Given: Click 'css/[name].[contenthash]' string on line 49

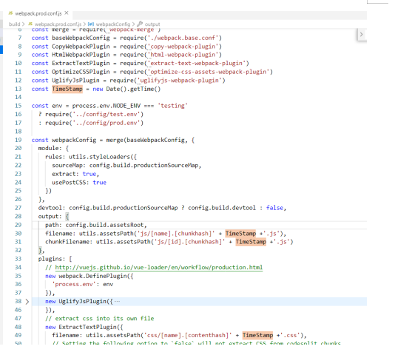Looking at the screenshot, I should click(188, 335).
